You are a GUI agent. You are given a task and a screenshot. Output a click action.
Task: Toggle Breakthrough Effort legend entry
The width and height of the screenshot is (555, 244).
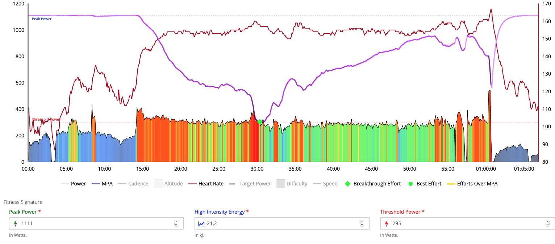coord(372,184)
